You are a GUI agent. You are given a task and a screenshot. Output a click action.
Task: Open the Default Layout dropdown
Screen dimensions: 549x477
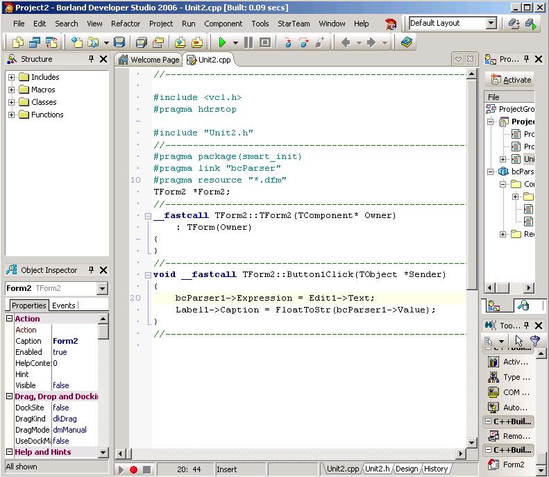click(x=491, y=23)
